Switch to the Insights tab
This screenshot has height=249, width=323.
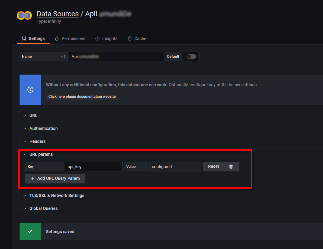click(x=106, y=38)
